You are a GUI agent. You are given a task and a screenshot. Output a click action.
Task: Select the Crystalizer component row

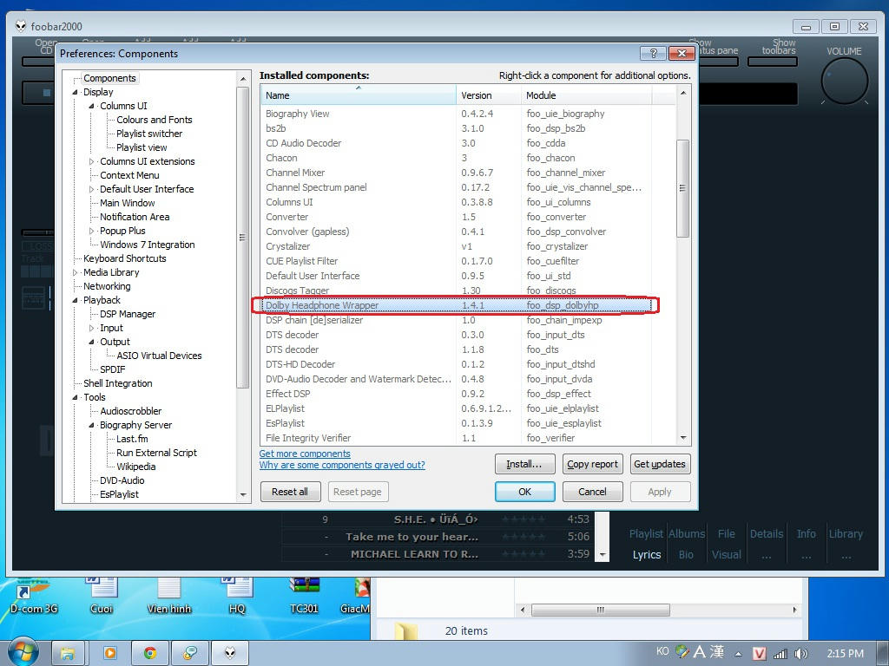click(x=457, y=246)
